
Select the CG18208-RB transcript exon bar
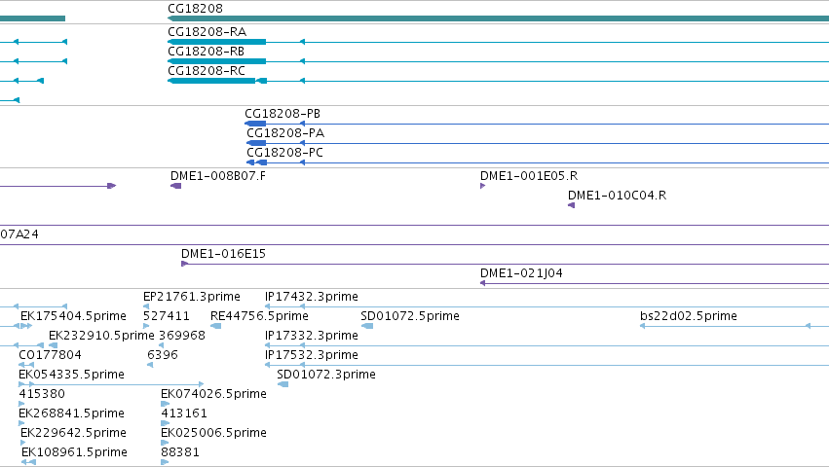(x=217, y=61)
